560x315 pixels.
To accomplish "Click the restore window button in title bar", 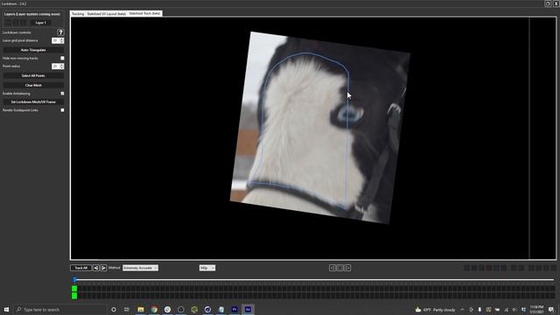I will [548, 3].
